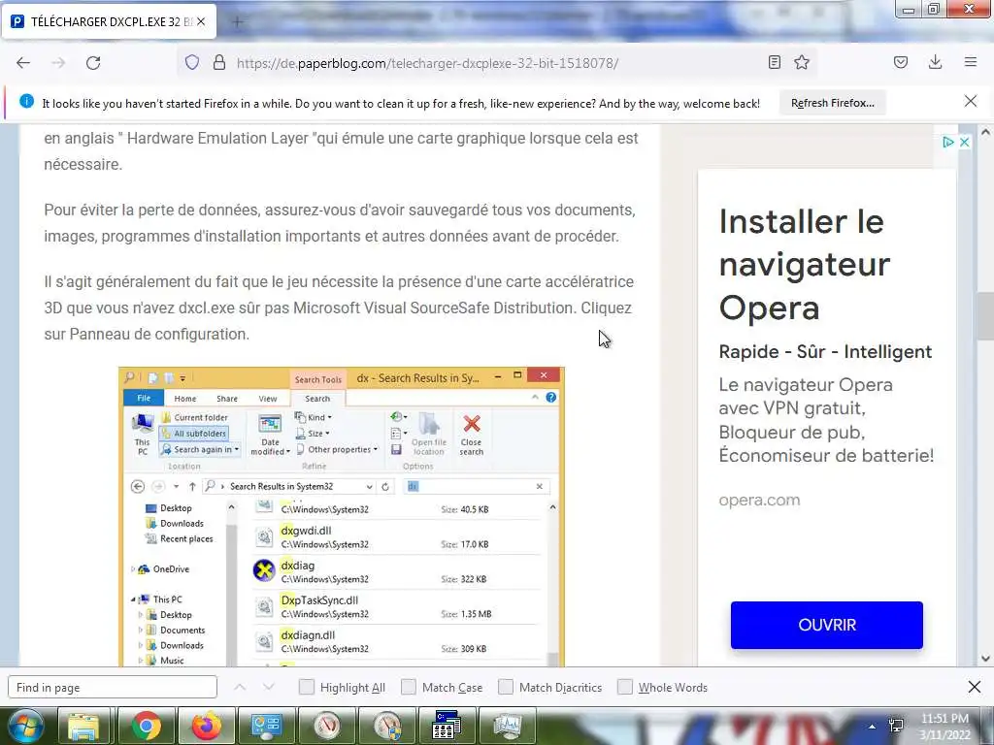
Task: Open the Windows Start menu
Action: [25, 726]
